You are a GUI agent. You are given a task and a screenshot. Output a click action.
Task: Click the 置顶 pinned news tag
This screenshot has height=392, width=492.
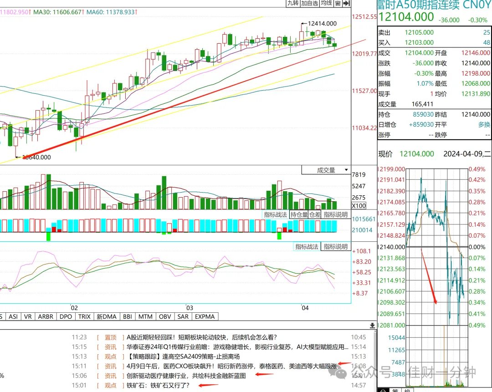pyautogui.click(x=110, y=337)
